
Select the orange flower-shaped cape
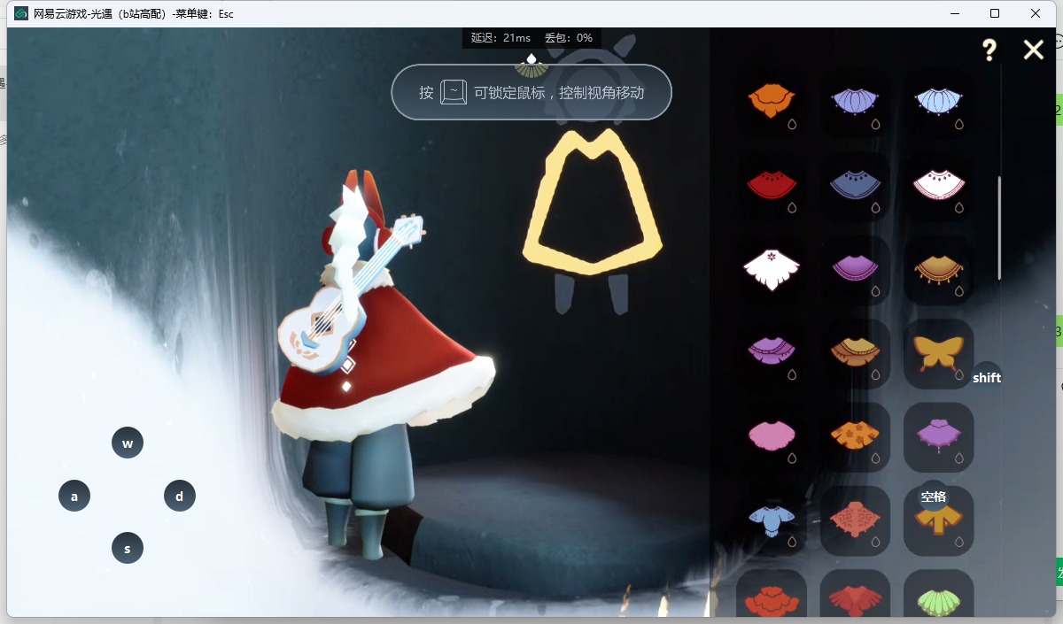(772, 100)
